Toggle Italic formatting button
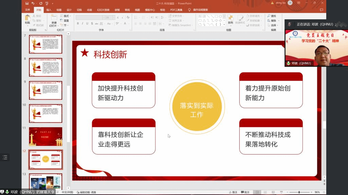The height and width of the screenshot is (195, 348). (x=83, y=23)
